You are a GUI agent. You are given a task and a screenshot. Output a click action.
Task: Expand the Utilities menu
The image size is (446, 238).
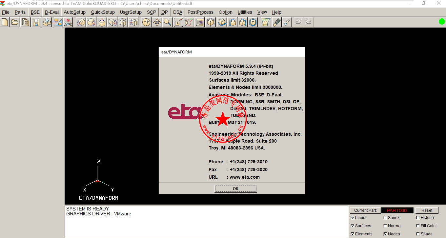tap(245, 12)
